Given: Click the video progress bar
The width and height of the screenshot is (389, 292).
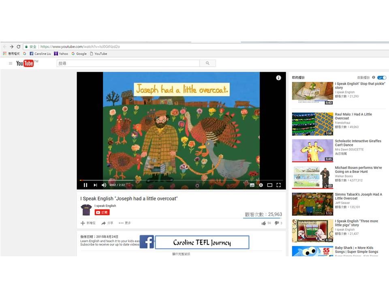Looking at the screenshot, I should (182, 180).
